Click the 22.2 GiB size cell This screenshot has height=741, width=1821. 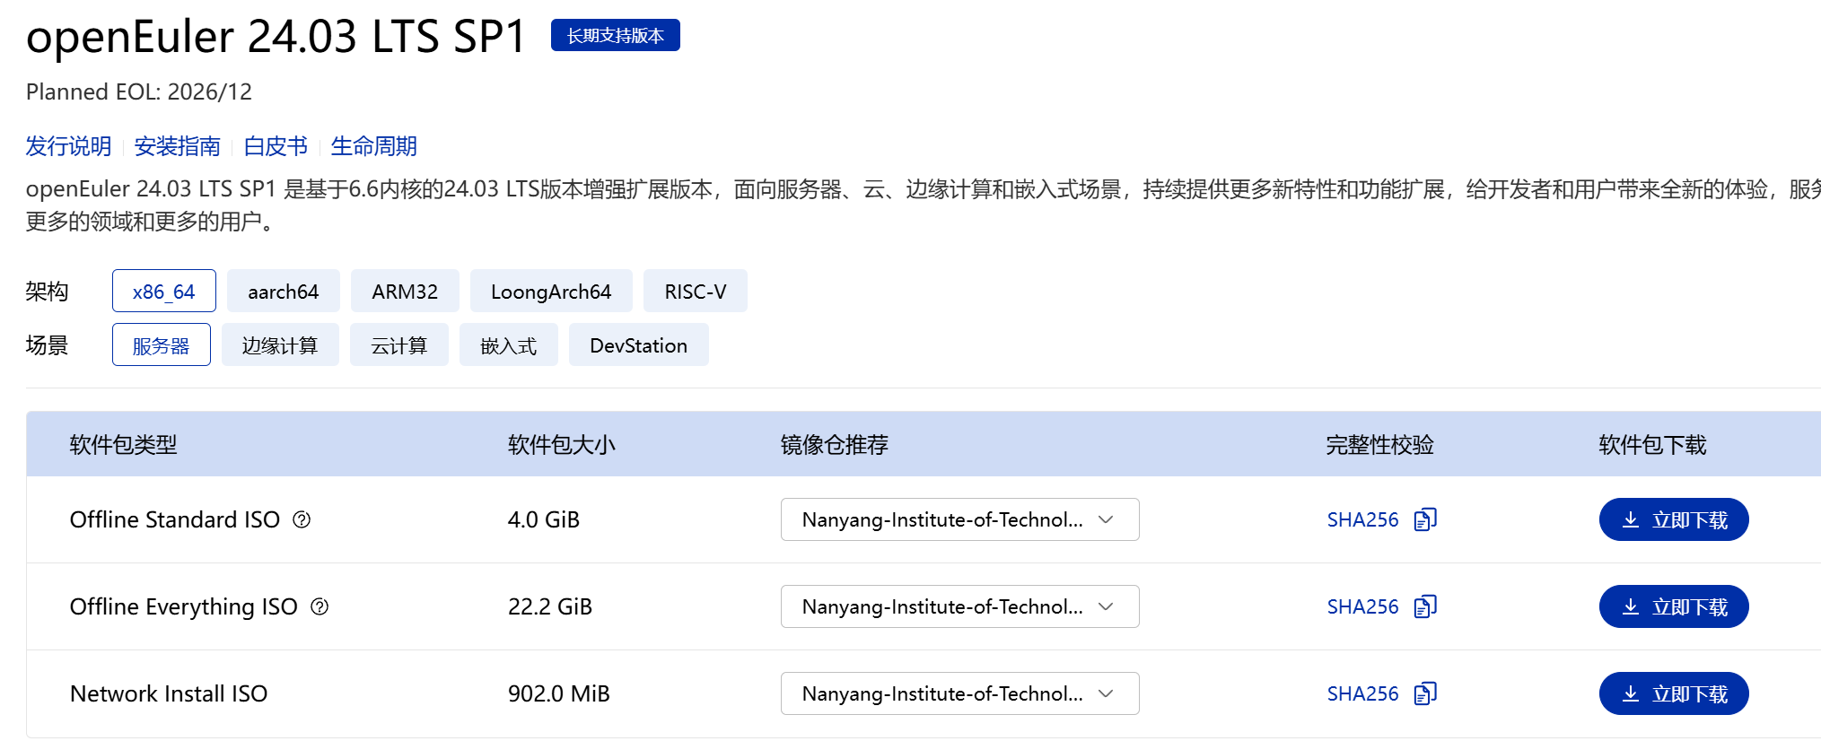[550, 606]
